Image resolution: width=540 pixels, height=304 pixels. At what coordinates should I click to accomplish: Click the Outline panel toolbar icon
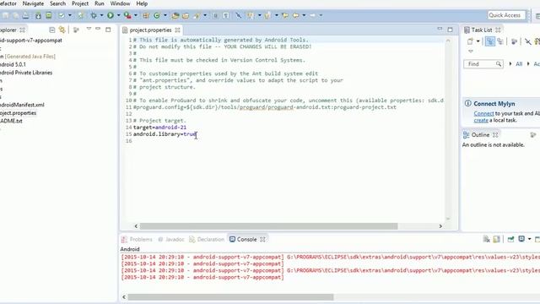[x=533, y=135]
